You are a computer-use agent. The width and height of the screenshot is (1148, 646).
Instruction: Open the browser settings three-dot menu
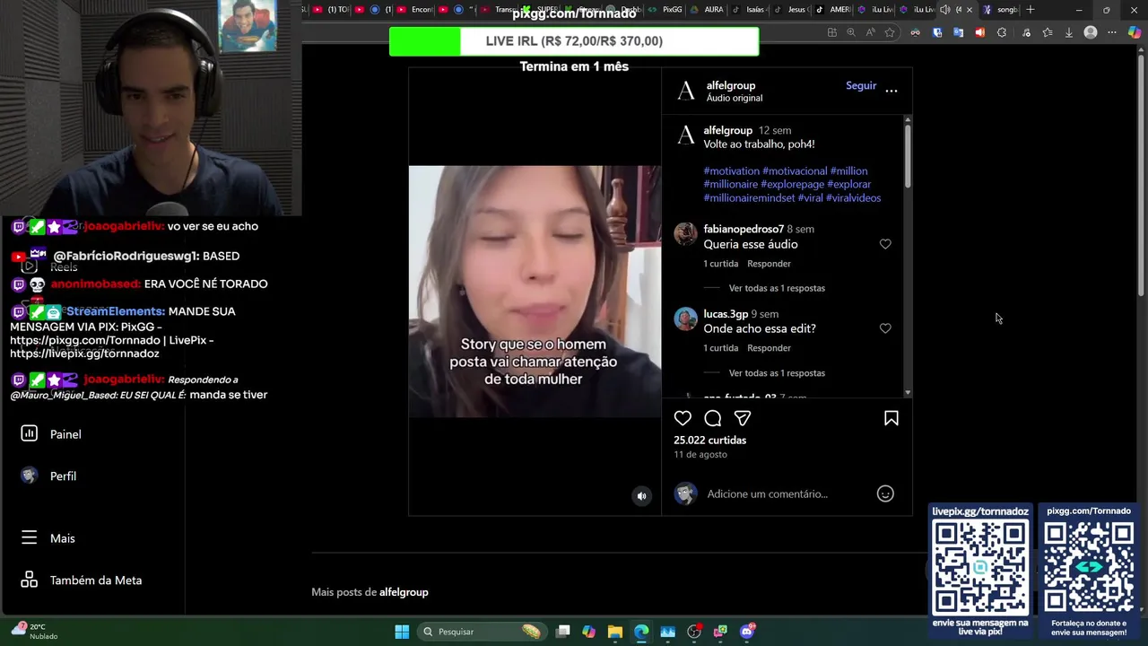click(x=1112, y=32)
